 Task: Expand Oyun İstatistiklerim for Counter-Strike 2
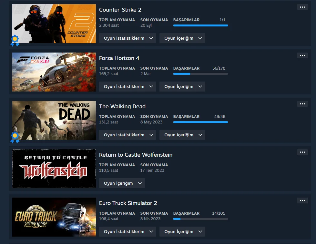[x=127, y=38]
